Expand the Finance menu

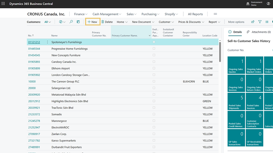point(81,14)
